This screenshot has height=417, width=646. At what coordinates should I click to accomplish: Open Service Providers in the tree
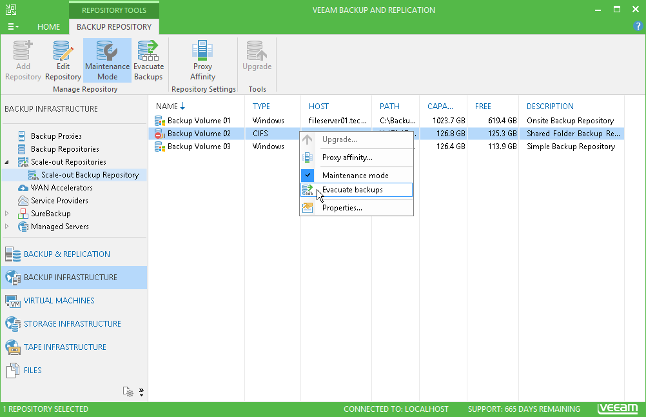(x=59, y=201)
